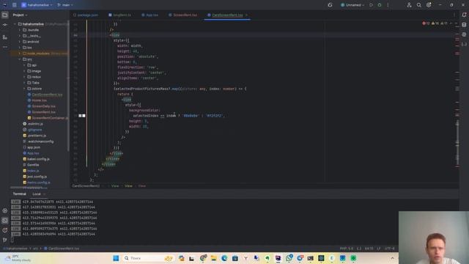Open the AI assistant icon in title bar

(x=330, y=5)
